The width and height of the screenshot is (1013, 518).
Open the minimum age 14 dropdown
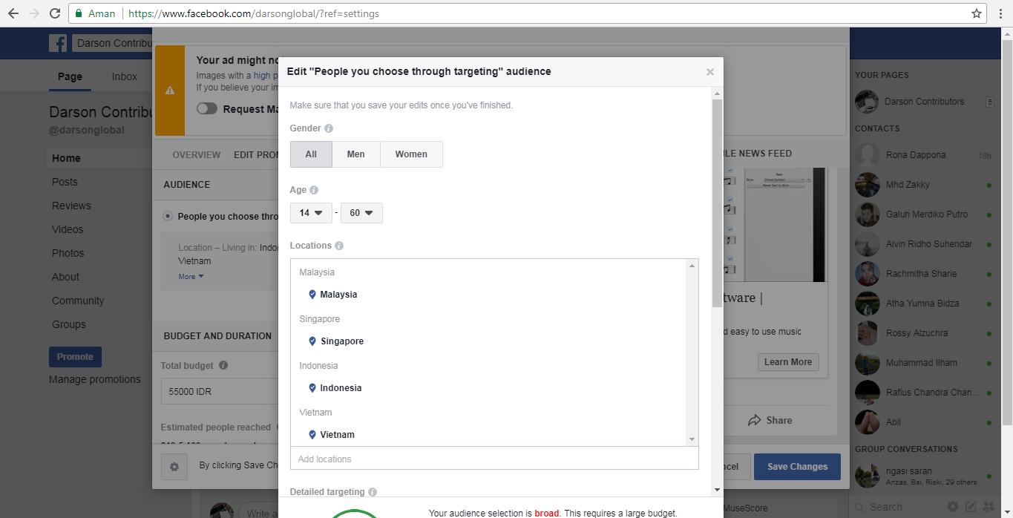(311, 213)
